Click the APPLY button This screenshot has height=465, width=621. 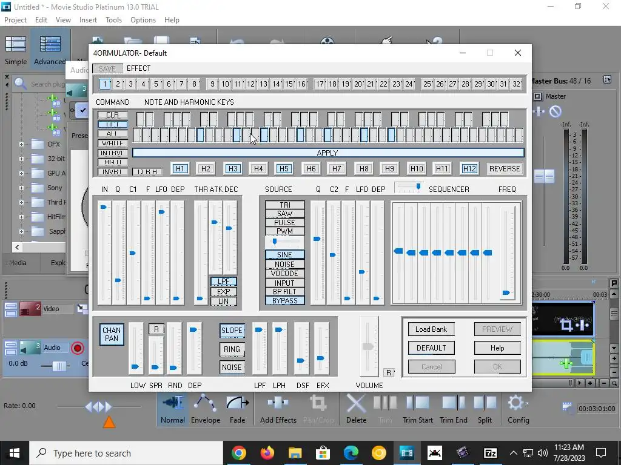tap(328, 153)
